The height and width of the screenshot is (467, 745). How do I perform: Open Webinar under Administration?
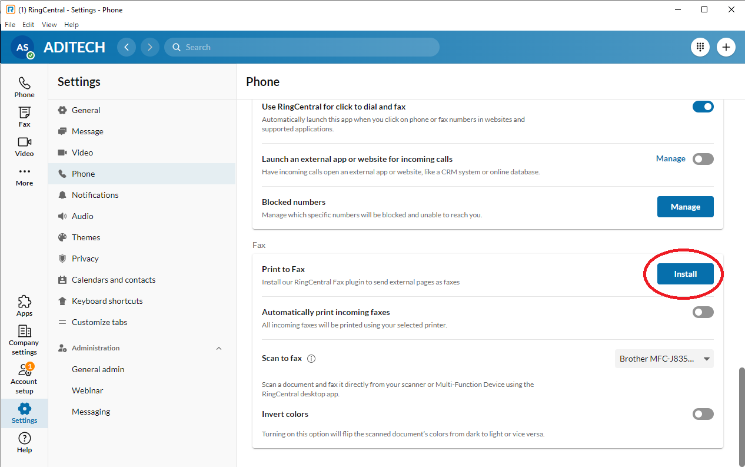[x=142, y=390]
